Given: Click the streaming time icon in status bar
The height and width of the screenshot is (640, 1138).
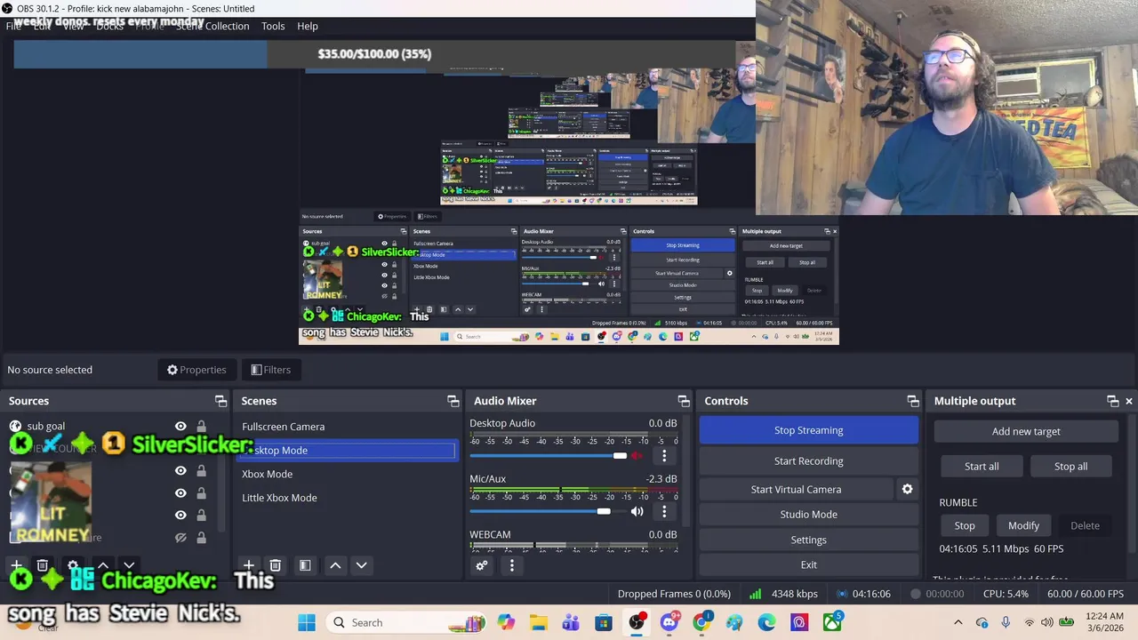Looking at the screenshot, I should [842, 594].
